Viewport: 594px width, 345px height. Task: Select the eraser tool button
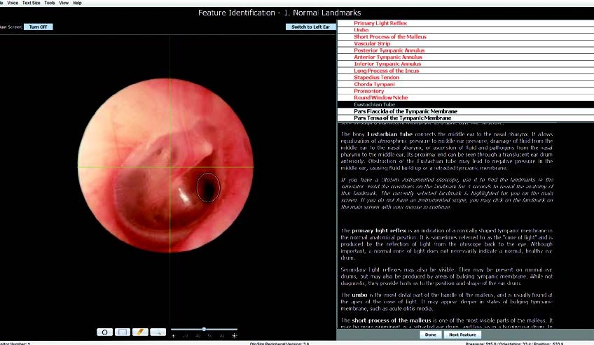pos(140,332)
